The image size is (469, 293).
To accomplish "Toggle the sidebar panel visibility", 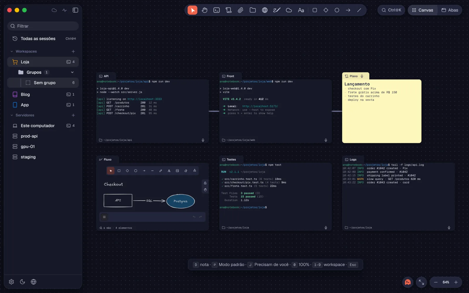I will pyautogui.click(x=75, y=10).
